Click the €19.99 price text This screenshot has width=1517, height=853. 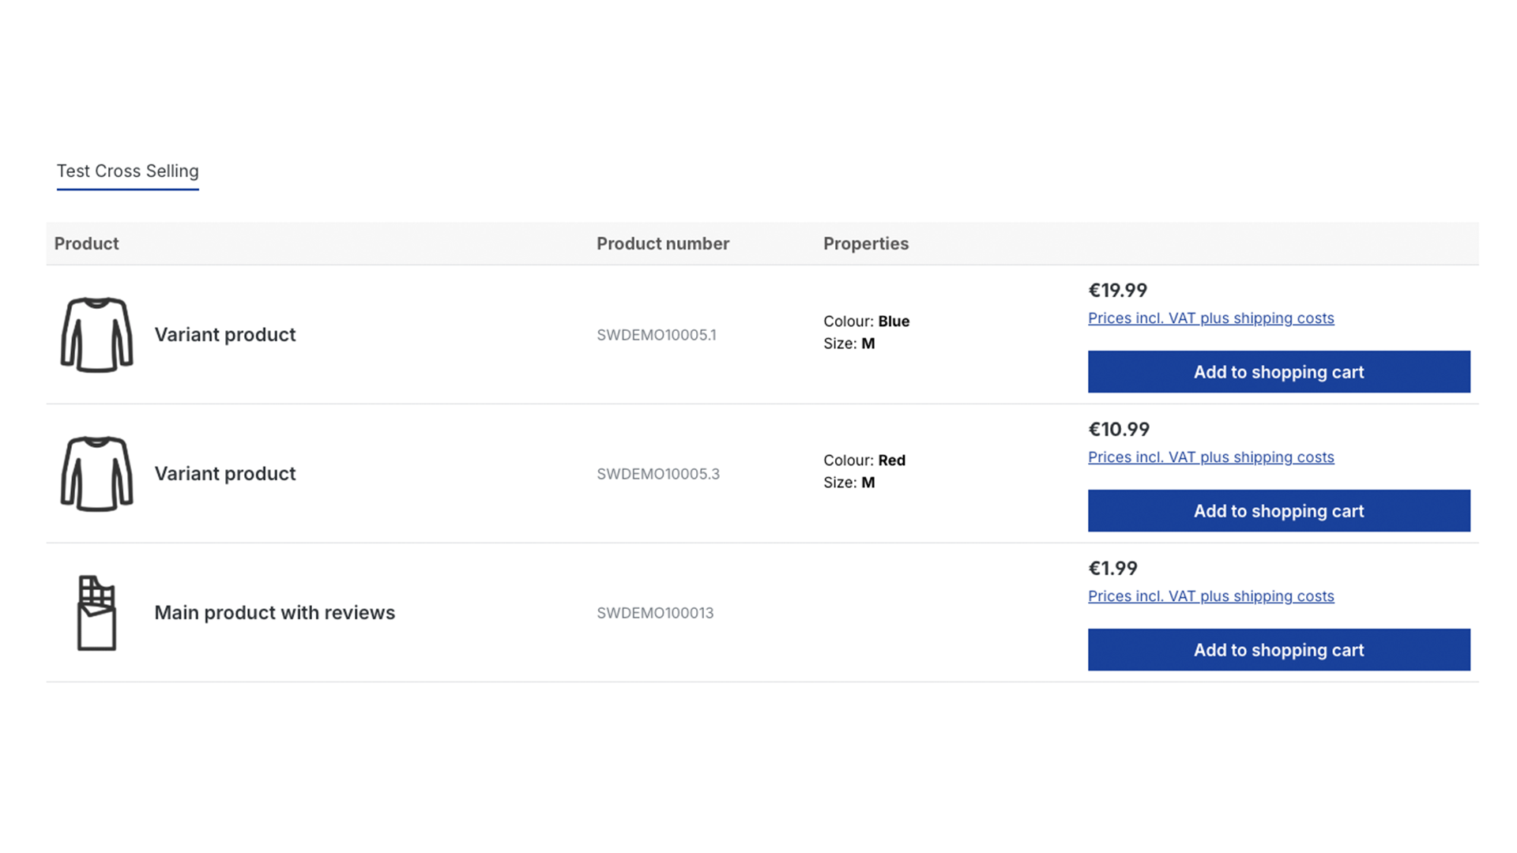tap(1117, 291)
